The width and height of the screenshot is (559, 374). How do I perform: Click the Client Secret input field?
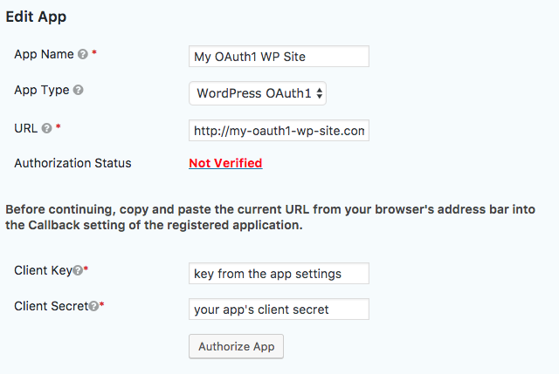pos(279,309)
